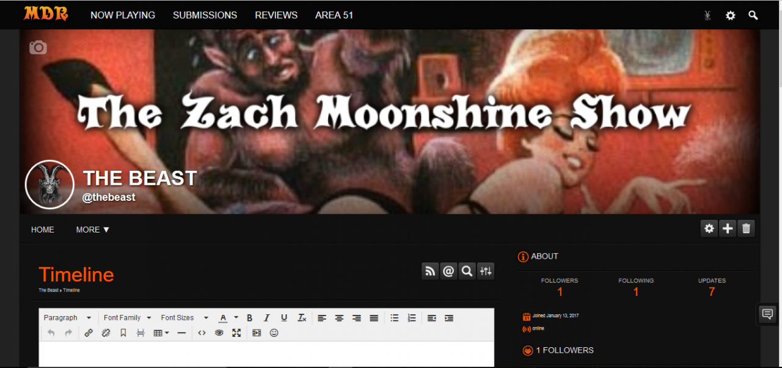782x368 pixels.
Task: Increase indent in editor
Action: [449, 318]
